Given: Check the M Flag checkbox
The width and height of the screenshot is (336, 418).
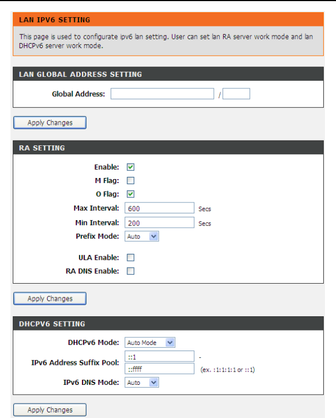Looking at the screenshot, I should pos(131,181).
